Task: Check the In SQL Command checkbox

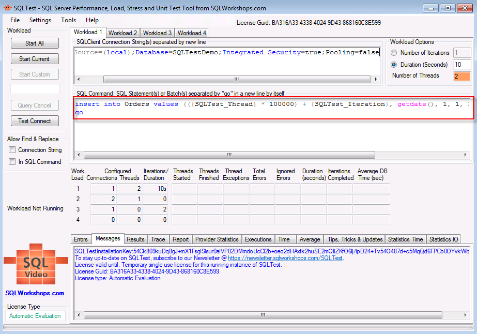Action: tap(12, 162)
